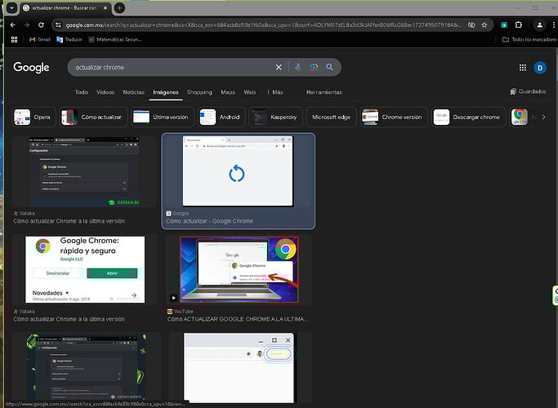Open the Cómo actualizar - Google Chrome link

pyautogui.click(x=209, y=221)
